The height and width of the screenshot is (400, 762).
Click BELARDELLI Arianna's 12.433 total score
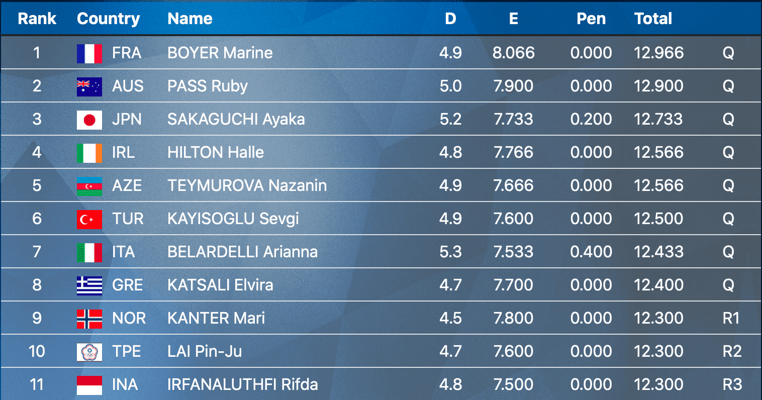[658, 252]
